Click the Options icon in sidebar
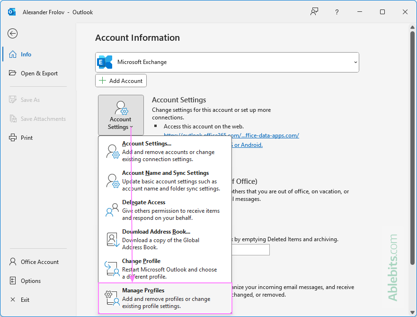This screenshot has height=317, width=417. coord(12,281)
